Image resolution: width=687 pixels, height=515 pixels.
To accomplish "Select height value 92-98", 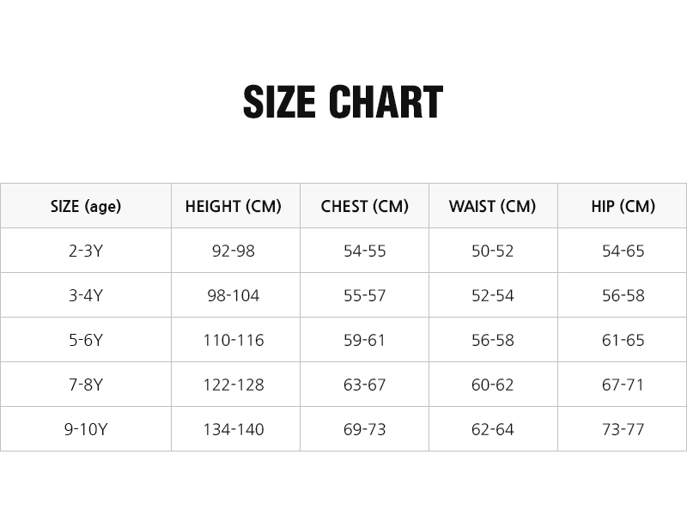I will click(x=234, y=251).
